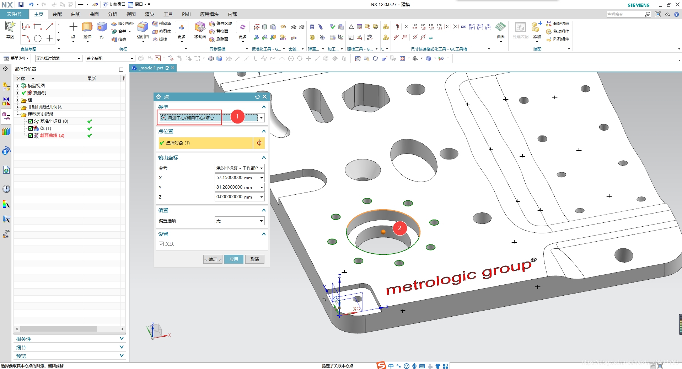
Task: Open the 文件(F) menu
Action: point(14,14)
